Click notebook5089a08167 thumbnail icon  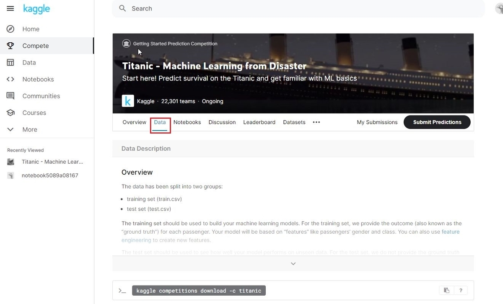pyautogui.click(x=11, y=175)
